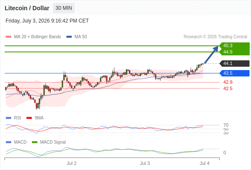Click the MA 20 + Bollinger Bands swatch
Screen dimensions: 251x170
click(9, 37)
